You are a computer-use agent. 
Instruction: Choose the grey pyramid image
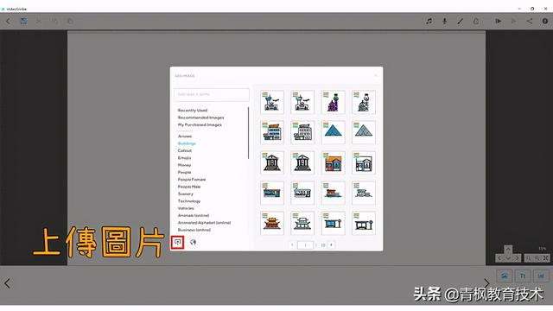click(364, 132)
